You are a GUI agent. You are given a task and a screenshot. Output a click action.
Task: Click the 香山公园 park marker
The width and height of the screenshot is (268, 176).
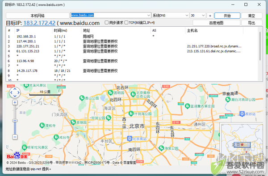(x=82, y=98)
